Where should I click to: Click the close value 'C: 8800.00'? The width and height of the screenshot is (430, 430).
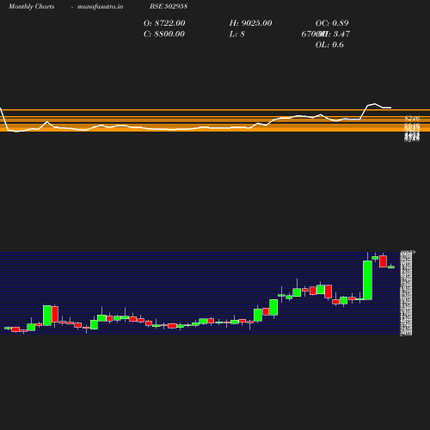tap(164, 34)
